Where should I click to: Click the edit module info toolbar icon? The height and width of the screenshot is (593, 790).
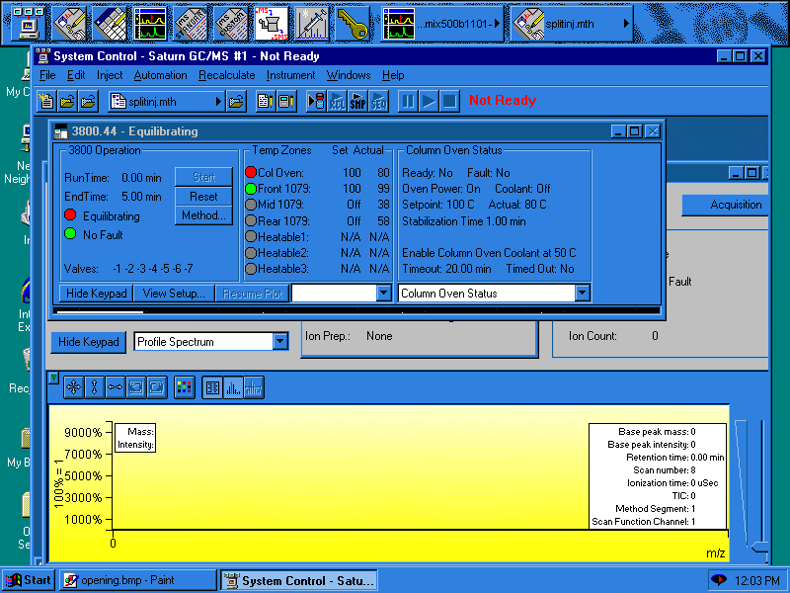point(286,102)
